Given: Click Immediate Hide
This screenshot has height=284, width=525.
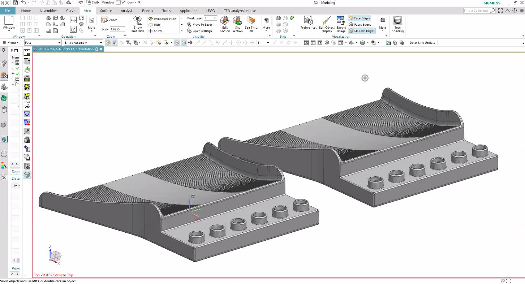Looking at the screenshot, I should point(162,19).
